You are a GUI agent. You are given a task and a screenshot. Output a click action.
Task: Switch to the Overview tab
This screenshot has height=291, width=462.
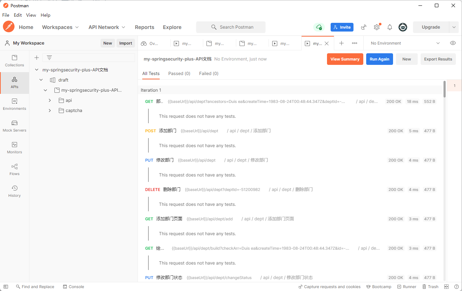pyautogui.click(x=154, y=43)
